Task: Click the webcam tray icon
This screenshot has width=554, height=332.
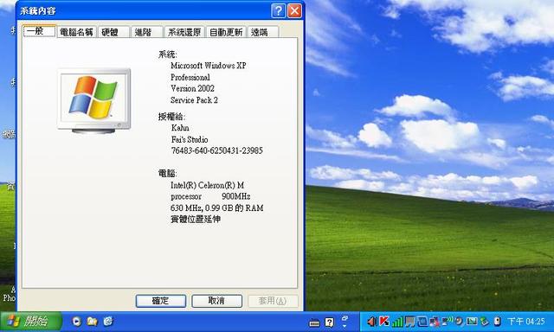Action: 498,322
